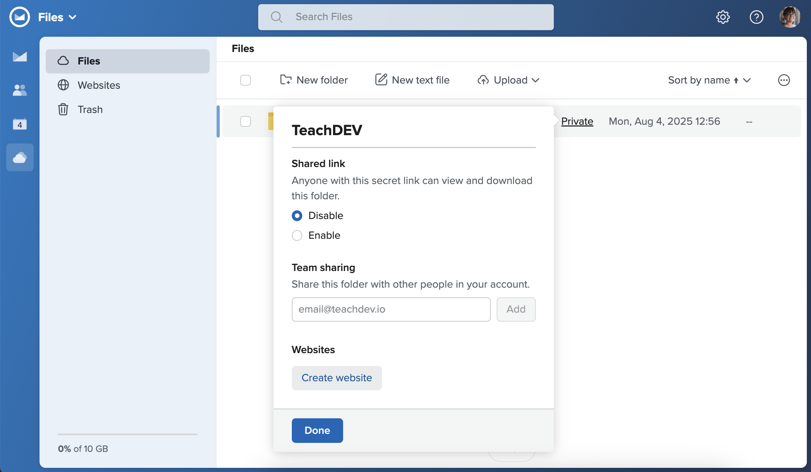Open the Settings gear icon
Image resolution: width=811 pixels, height=472 pixels.
coord(723,17)
